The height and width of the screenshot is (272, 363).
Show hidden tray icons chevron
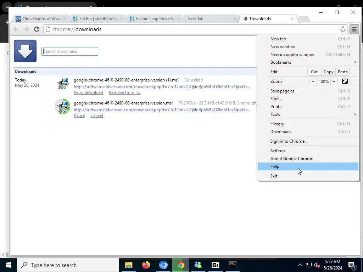click(300, 265)
